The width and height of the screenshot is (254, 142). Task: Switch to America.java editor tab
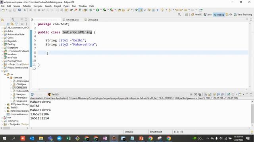[71, 20]
